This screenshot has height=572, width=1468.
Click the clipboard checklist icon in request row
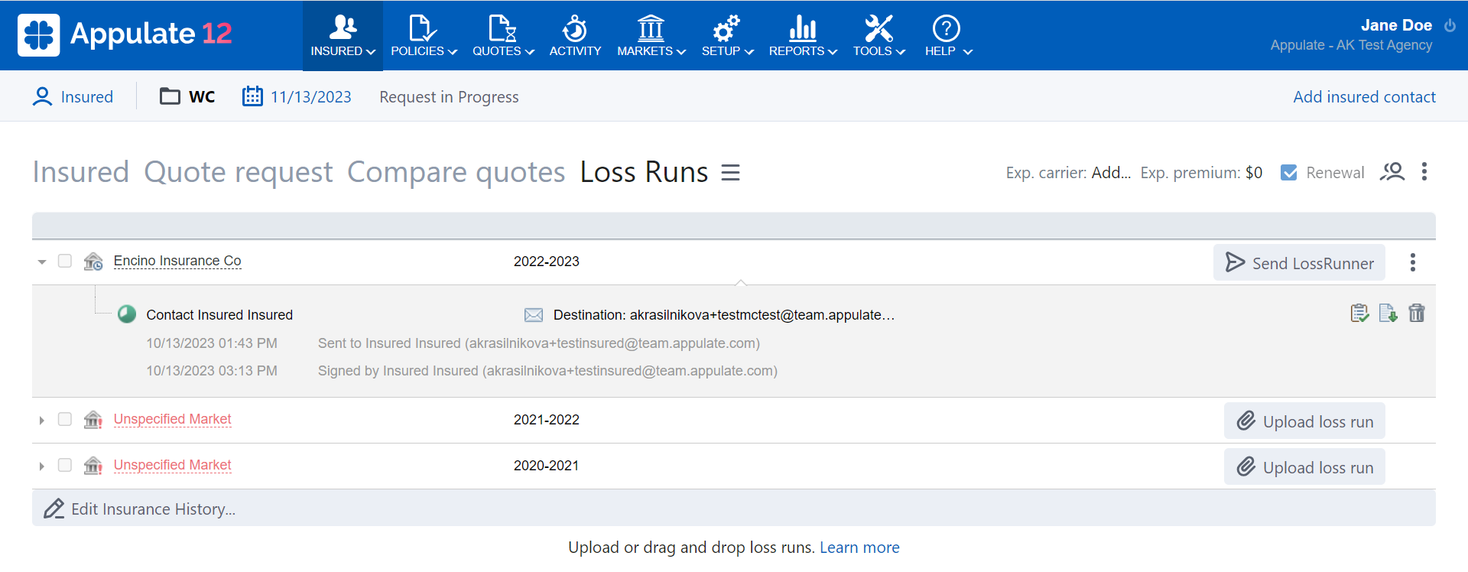point(1359,313)
